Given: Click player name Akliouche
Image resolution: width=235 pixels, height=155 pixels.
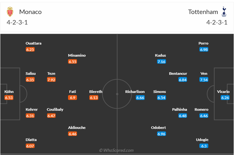Looking at the screenshot, I should pyautogui.click(x=77, y=128).
